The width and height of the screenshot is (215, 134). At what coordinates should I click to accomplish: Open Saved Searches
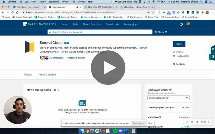(92, 24)
